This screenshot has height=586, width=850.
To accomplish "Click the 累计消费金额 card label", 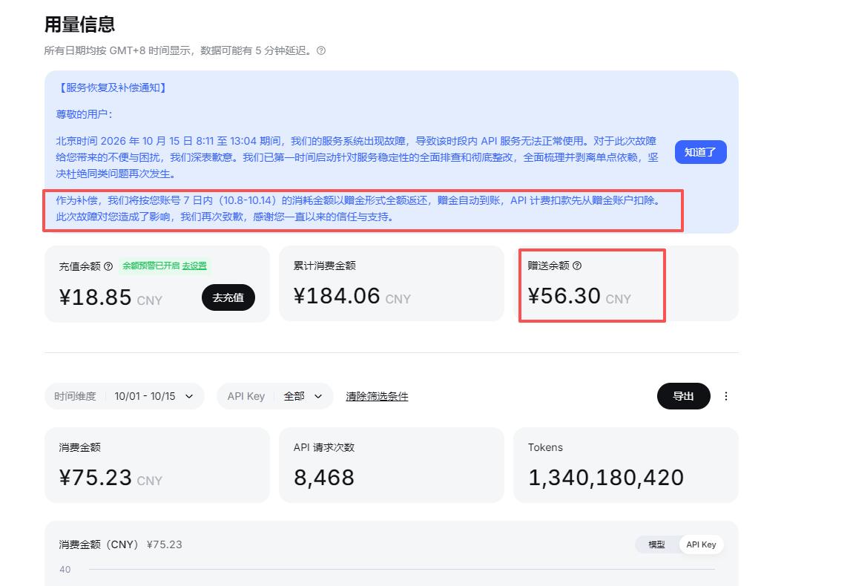I will 325,266.
